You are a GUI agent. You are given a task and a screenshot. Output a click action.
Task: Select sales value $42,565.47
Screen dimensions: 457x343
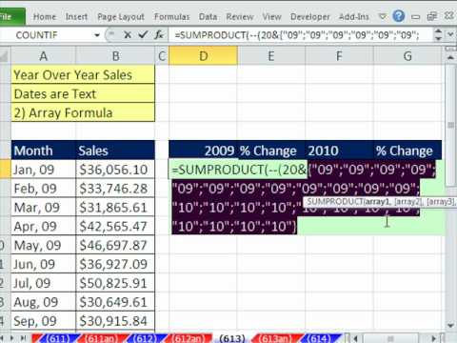[115, 227]
